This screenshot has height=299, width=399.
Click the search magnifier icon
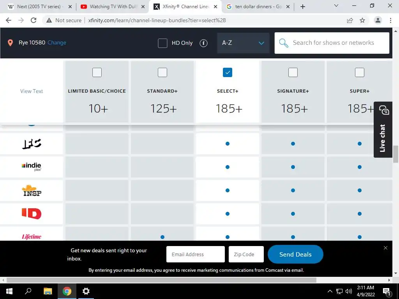pyautogui.click(x=284, y=43)
